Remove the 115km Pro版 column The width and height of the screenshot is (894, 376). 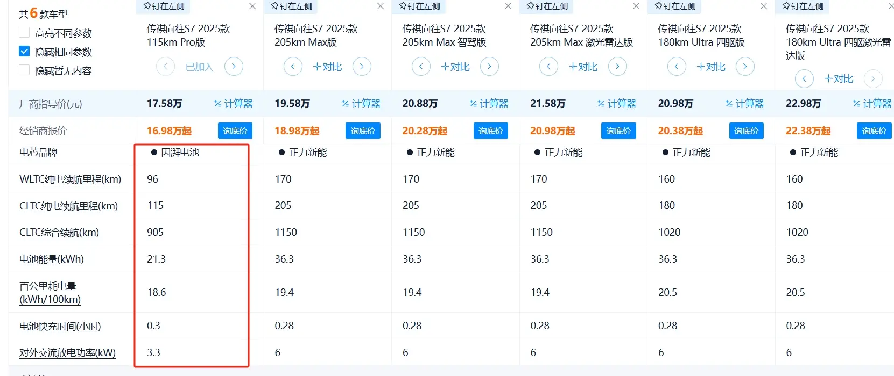pos(252,6)
